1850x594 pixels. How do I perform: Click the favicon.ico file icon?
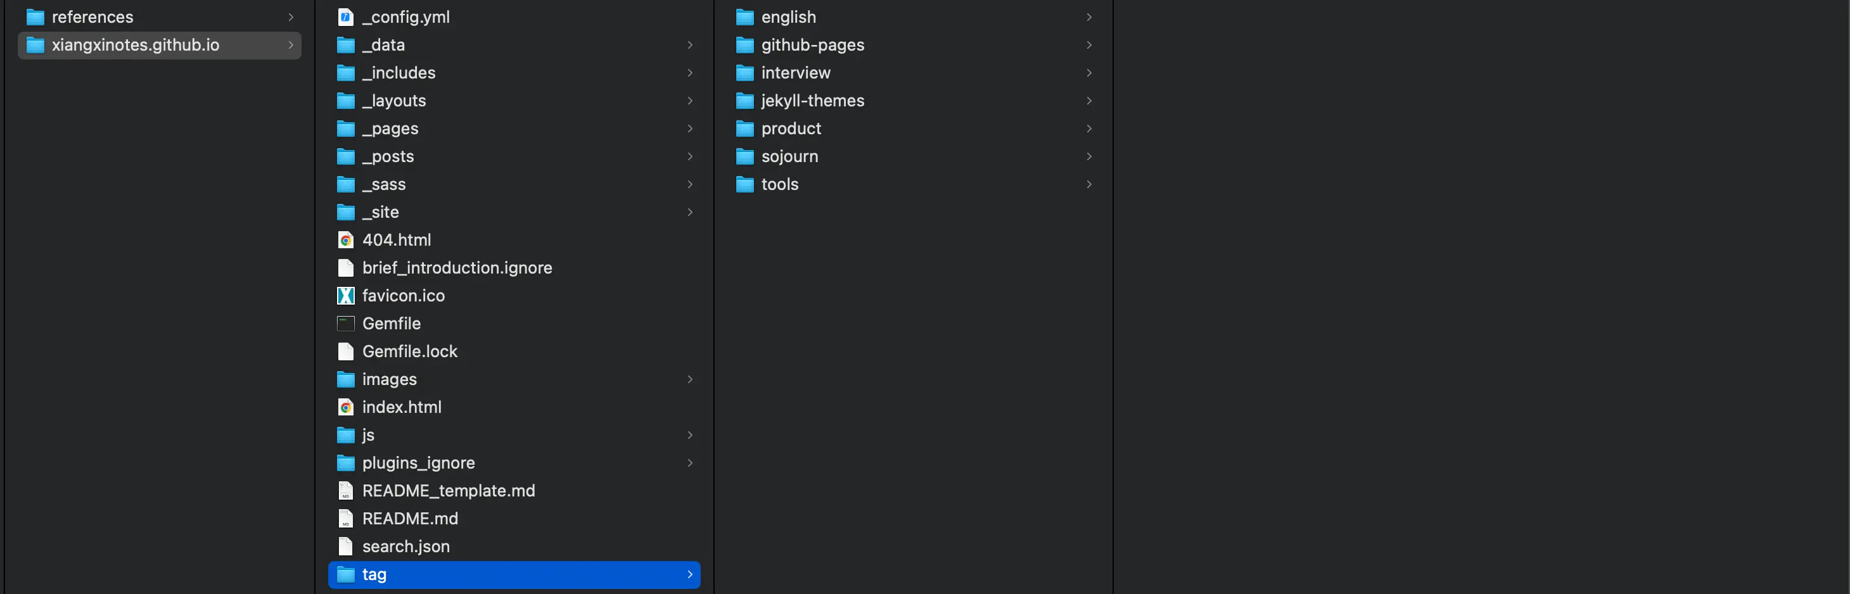345,296
